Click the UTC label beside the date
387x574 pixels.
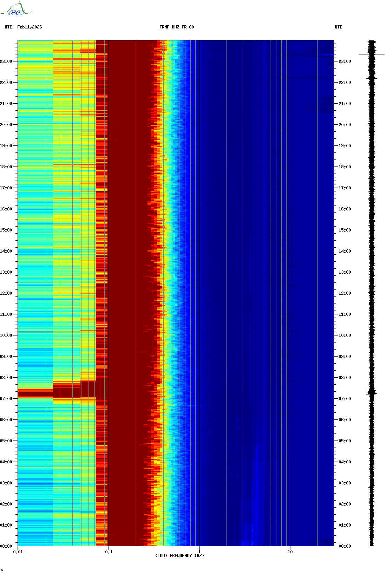(8, 27)
